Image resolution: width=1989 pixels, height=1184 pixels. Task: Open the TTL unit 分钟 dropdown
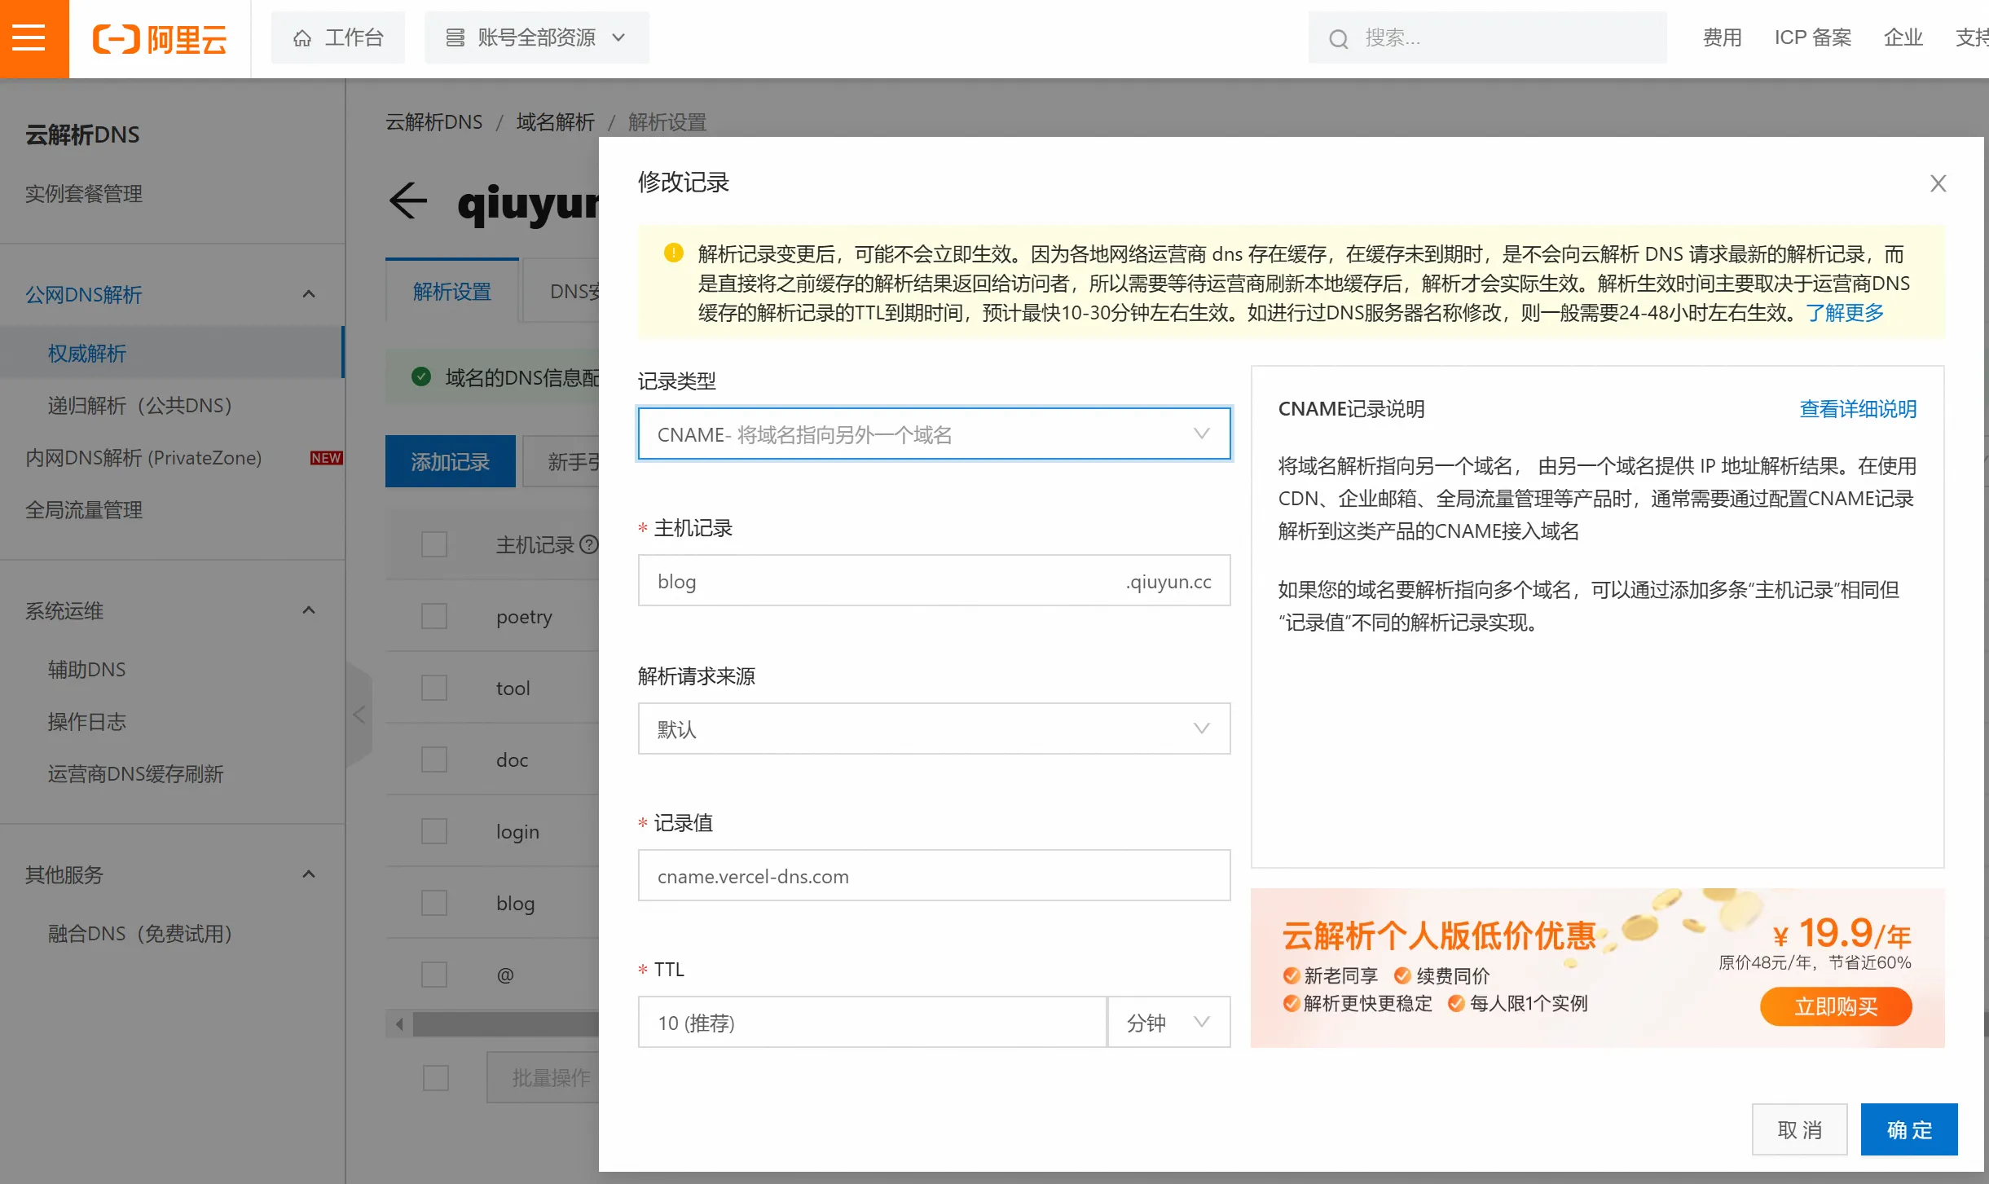coord(1168,1023)
